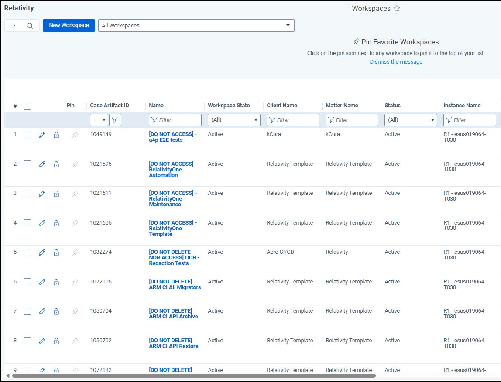Open the RelativityOne Maintenance workspace link
The width and height of the screenshot is (501, 382).
[173, 199]
